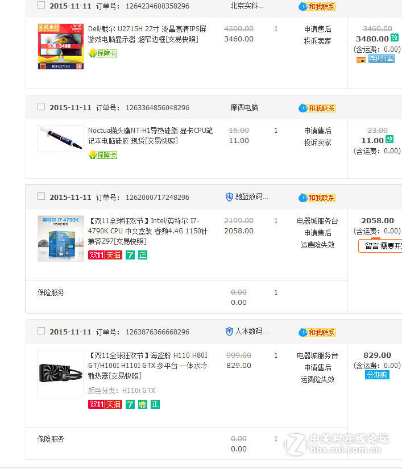Click the 手机订单 badge on the Dell order
402x469 pixels.
coord(382,58)
